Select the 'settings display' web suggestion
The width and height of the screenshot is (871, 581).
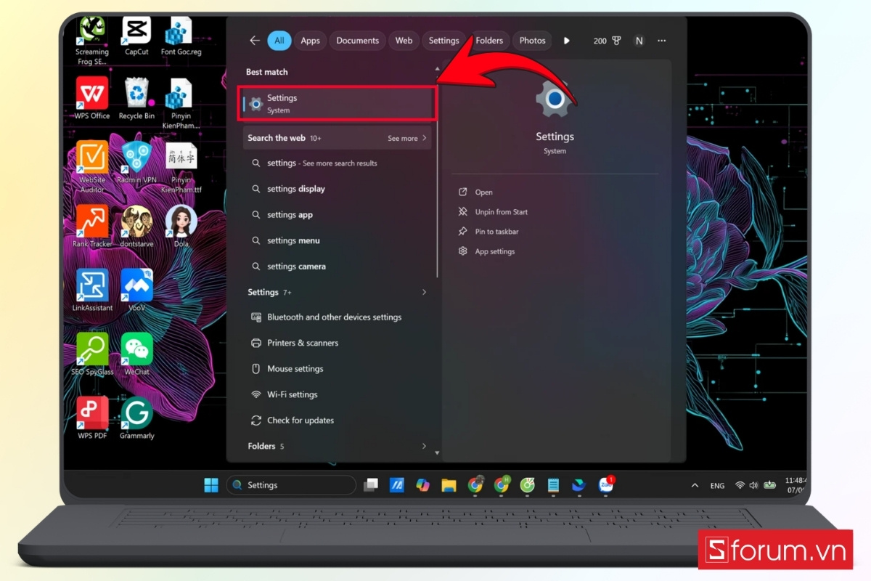point(339,189)
